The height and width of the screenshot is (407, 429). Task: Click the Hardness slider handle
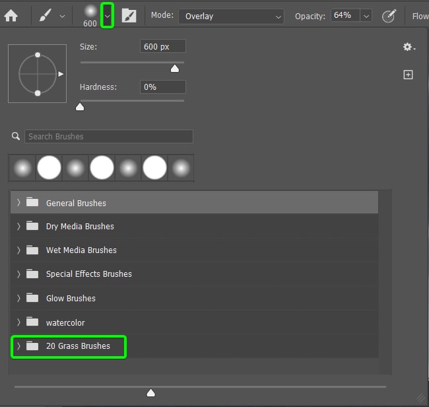(80, 107)
